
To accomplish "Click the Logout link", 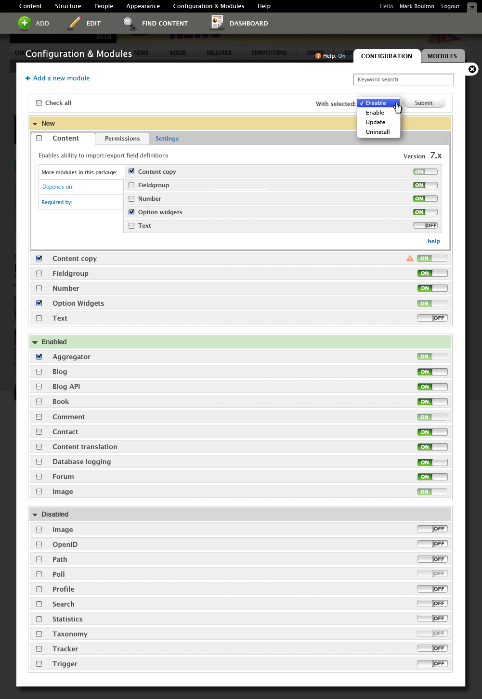I will coord(450,6).
